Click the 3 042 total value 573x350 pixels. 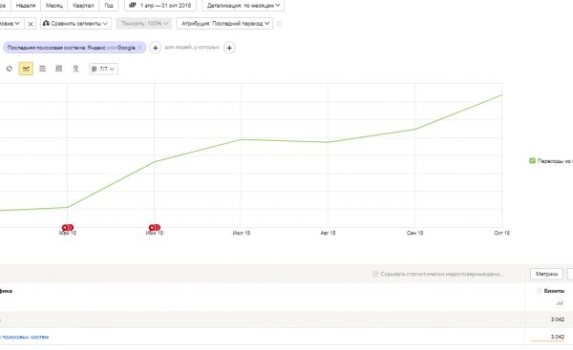coord(558,319)
